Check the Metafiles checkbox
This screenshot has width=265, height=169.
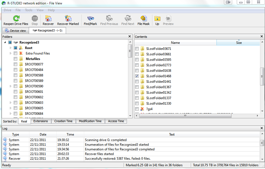coord(15,59)
